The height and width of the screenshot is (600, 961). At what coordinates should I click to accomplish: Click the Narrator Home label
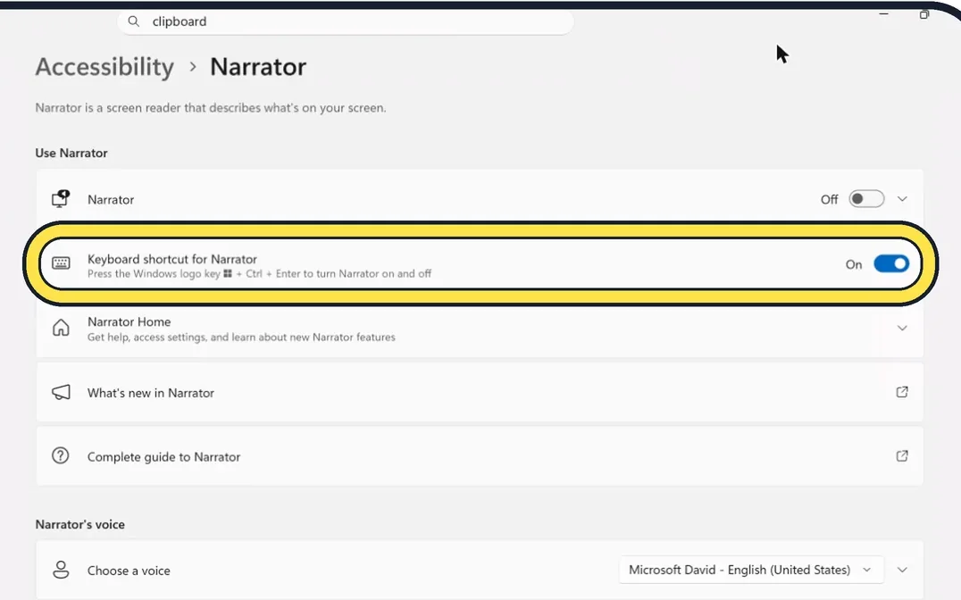(x=129, y=321)
